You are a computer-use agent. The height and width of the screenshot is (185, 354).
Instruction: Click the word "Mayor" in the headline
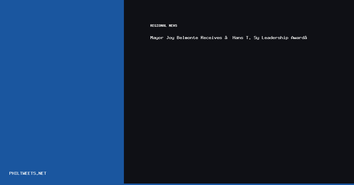pyautogui.click(x=157, y=38)
